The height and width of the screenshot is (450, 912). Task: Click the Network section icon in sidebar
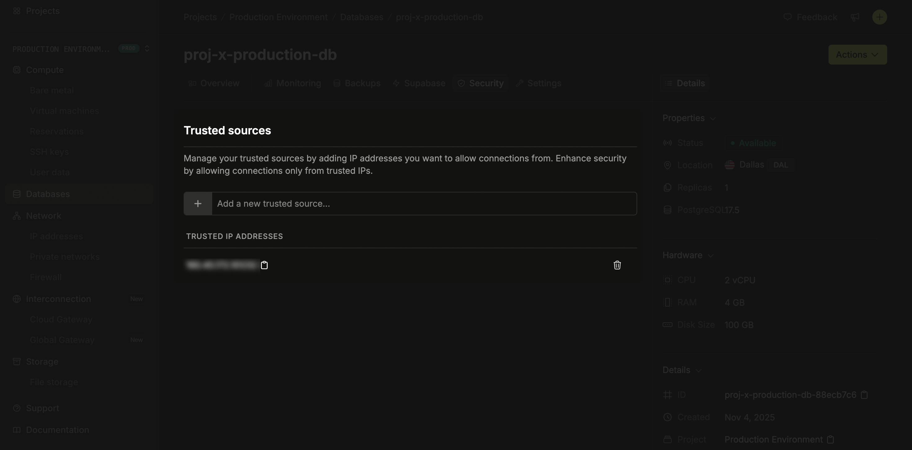pos(17,215)
